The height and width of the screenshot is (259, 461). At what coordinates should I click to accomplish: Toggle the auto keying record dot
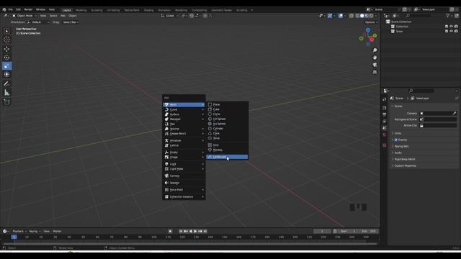click(x=170, y=232)
